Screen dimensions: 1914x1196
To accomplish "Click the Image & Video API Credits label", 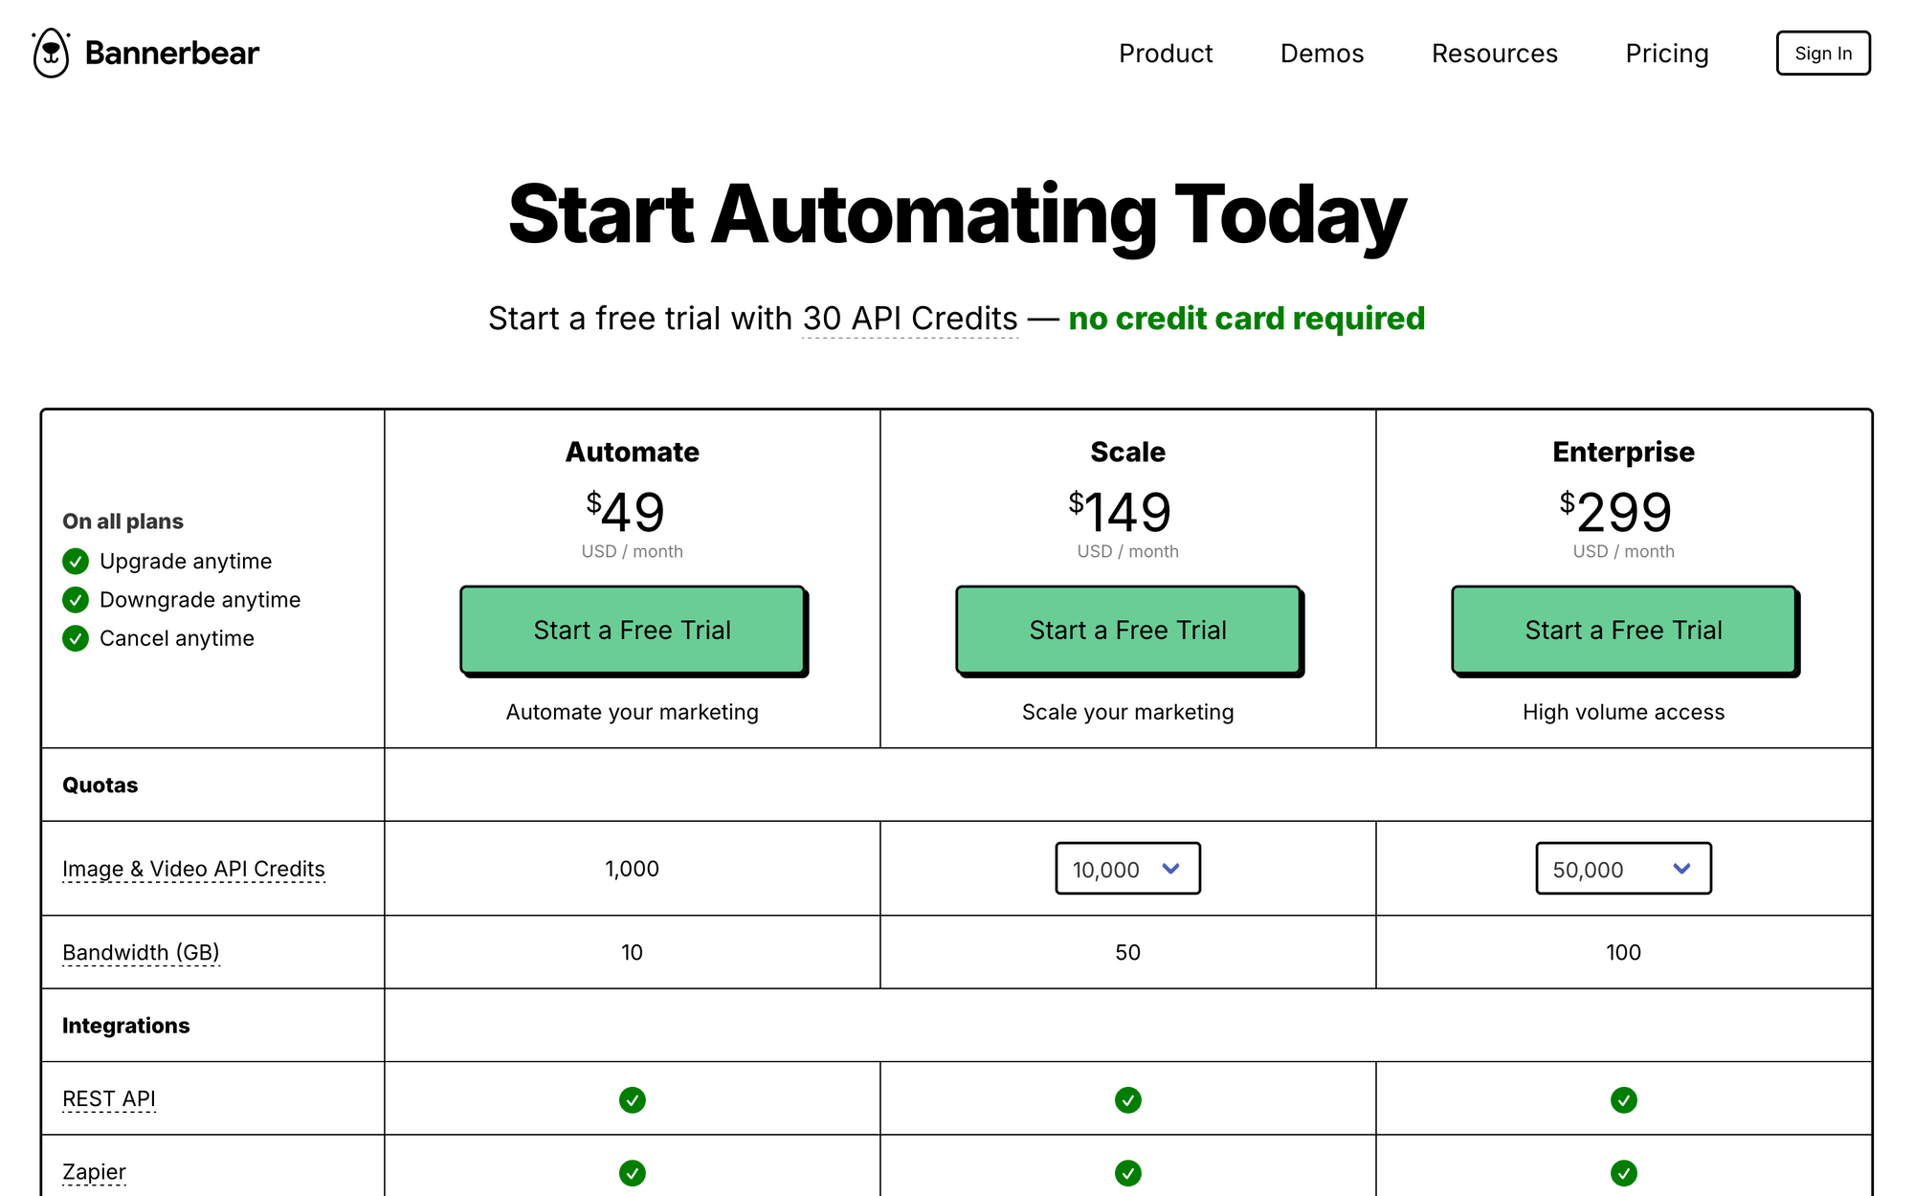I will tap(193, 869).
